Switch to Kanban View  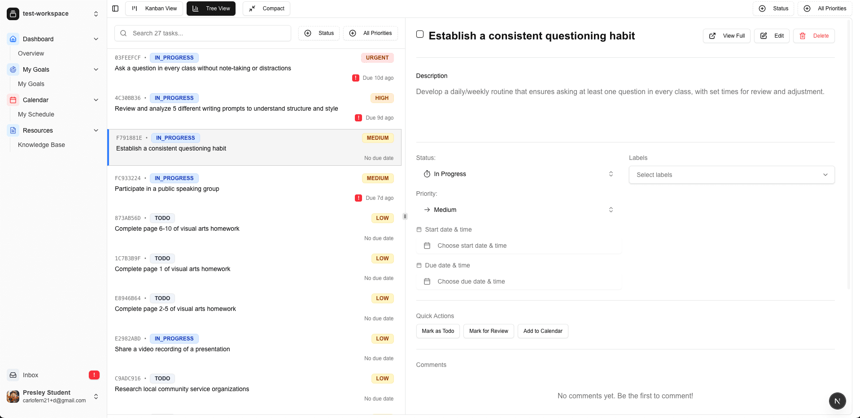pos(154,9)
